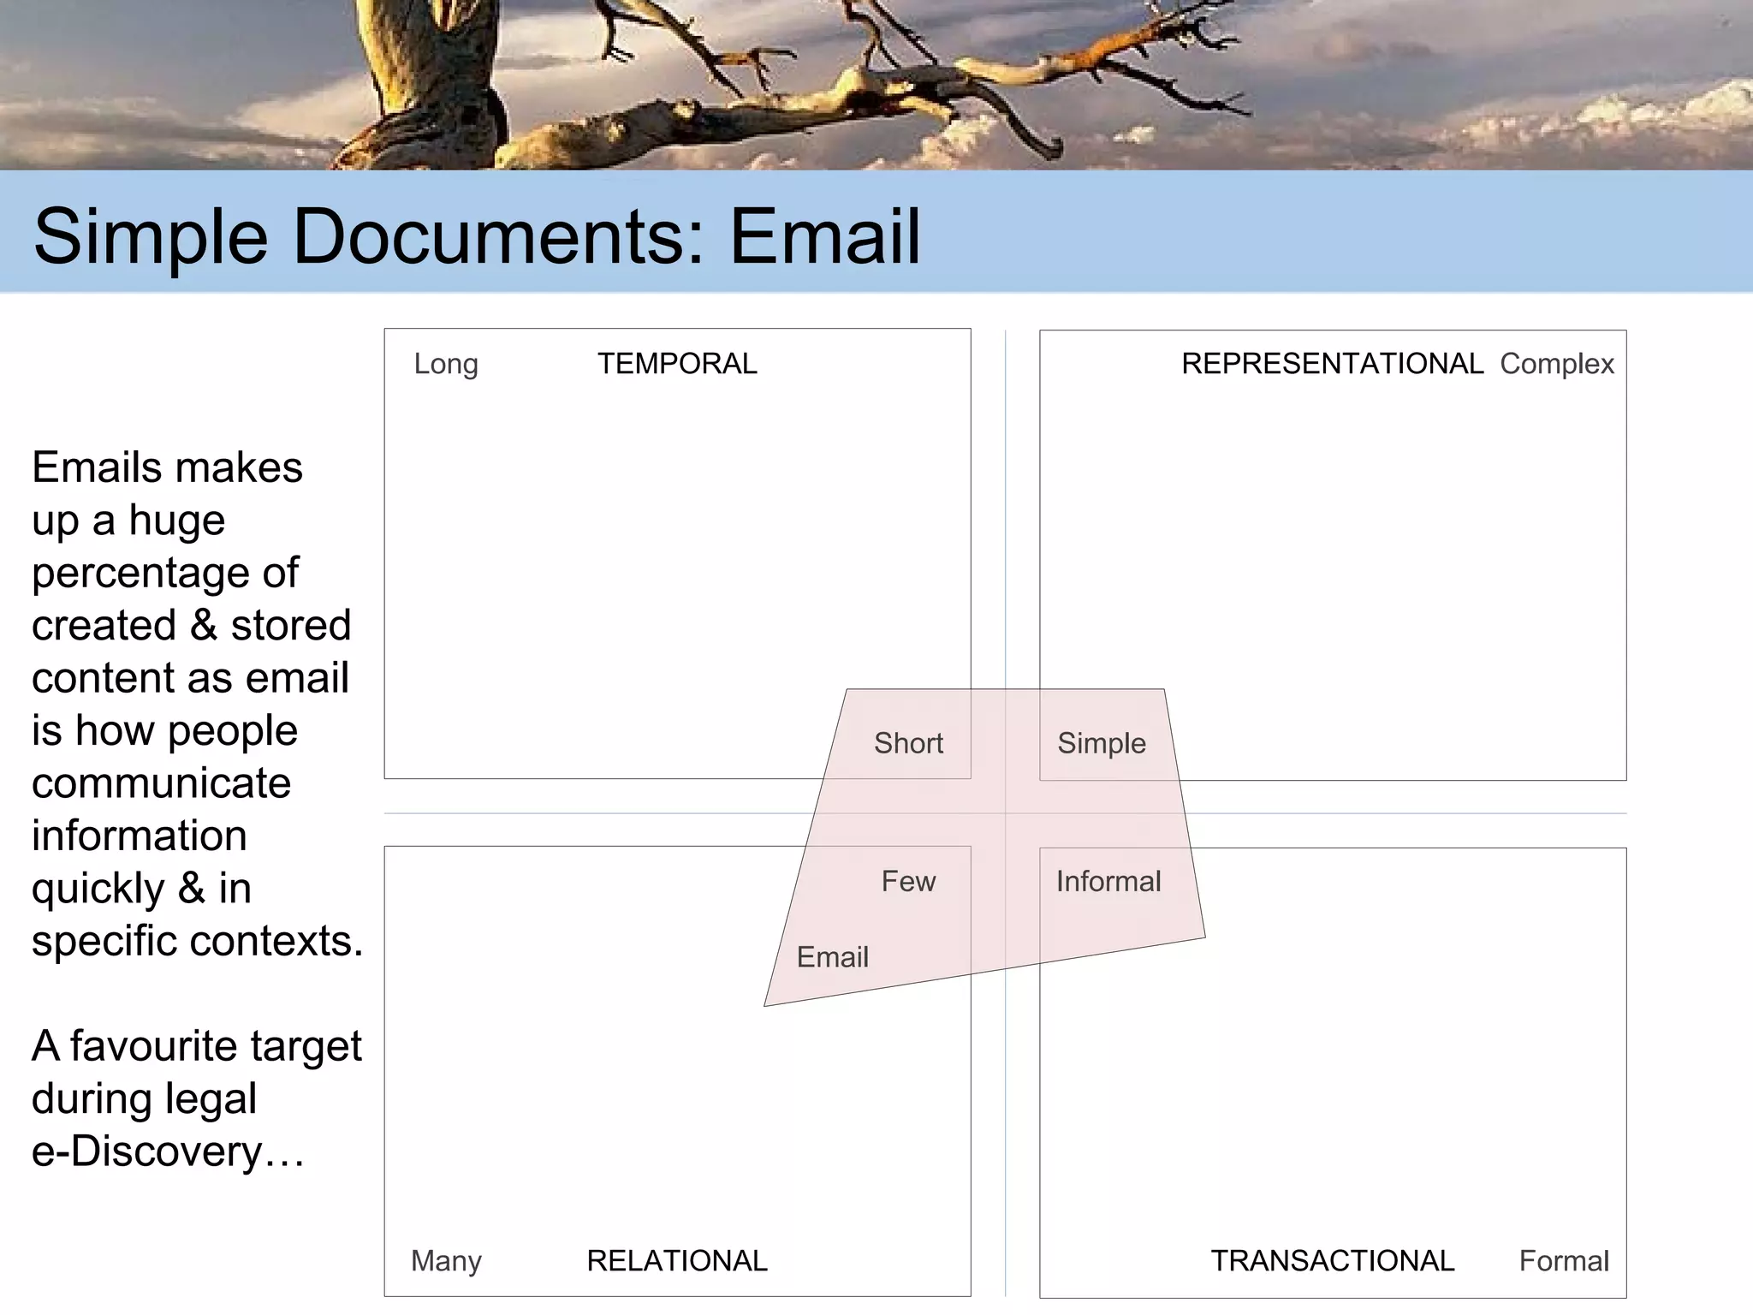Click the 'Complex' label in the Representational box
The width and height of the screenshot is (1753, 1315).
(1557, 365)
